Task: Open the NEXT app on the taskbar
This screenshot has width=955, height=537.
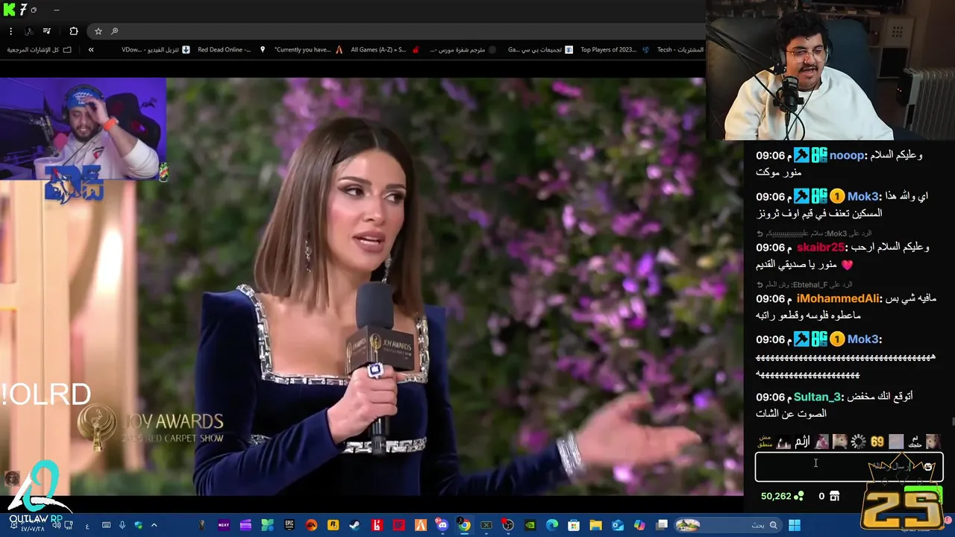Action: [224, 526]
